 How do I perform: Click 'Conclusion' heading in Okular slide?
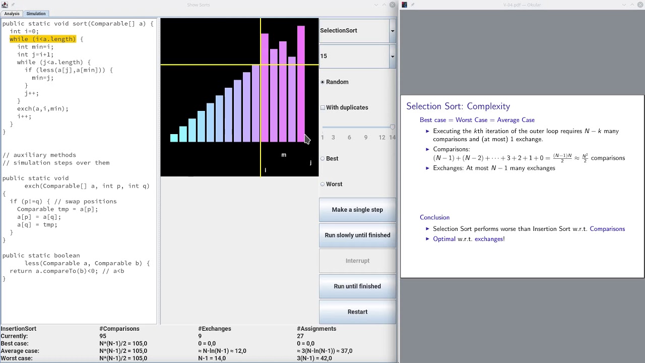pyautogui.click(x=434, y=217)
